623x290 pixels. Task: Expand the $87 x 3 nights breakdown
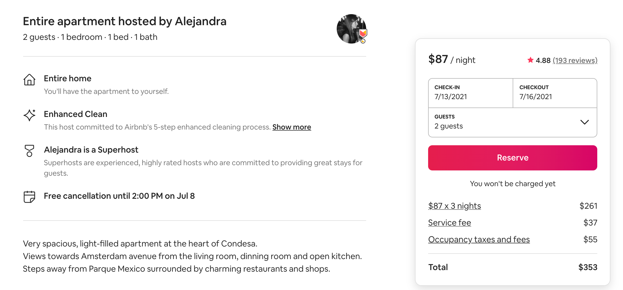[454, 206]
